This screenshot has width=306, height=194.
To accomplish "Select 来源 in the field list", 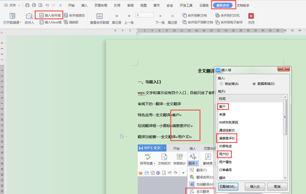I will coord(250,114).
